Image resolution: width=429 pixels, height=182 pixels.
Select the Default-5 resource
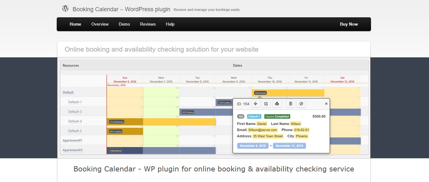[75, 131]
